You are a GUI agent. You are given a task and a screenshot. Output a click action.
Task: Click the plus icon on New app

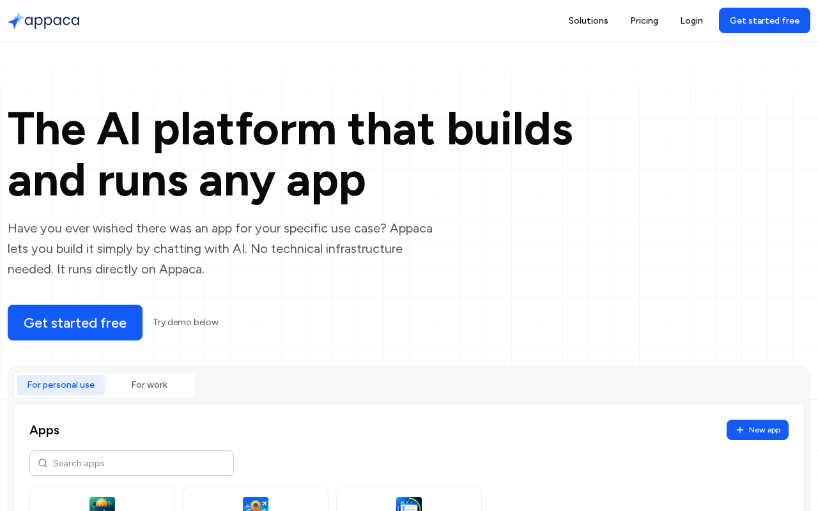[740, 430]
